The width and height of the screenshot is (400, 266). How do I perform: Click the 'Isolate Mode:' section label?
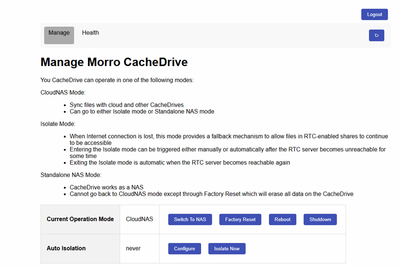(58, 124)
